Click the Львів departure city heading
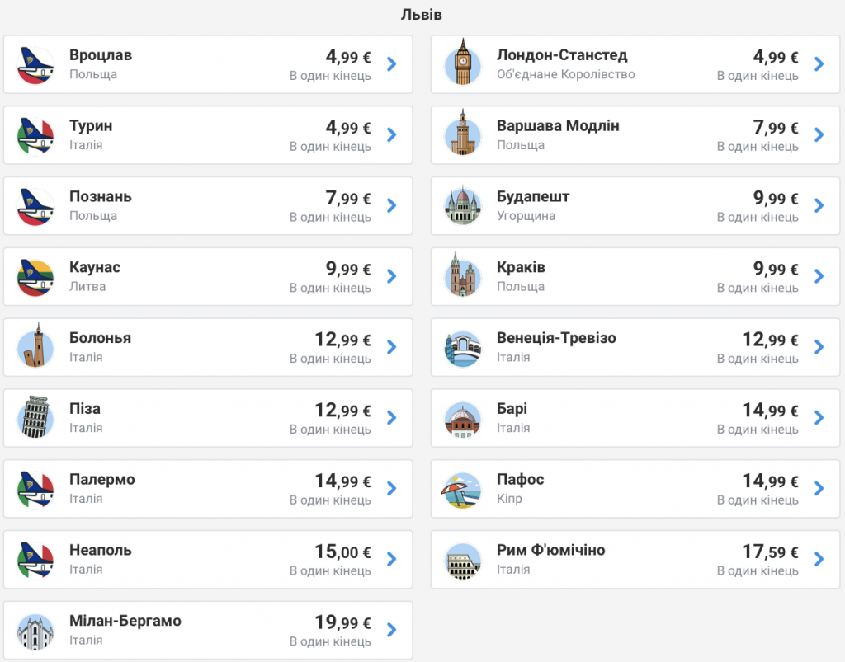This screenshot has width=845, height=662. 422,15
